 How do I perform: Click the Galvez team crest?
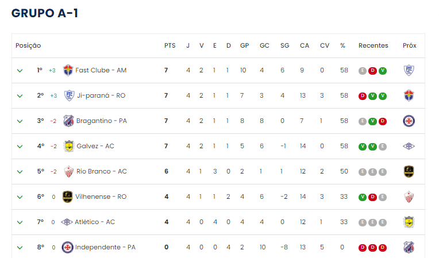tap(68, 146)
